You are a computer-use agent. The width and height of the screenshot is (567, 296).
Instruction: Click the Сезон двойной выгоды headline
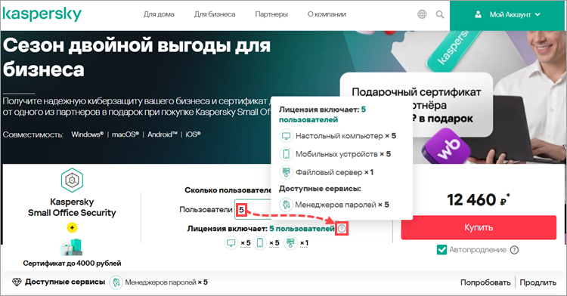pos(137,57)
